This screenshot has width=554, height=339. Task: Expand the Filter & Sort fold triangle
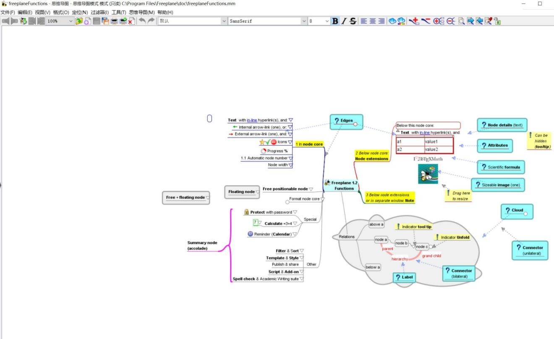[302, 251]
